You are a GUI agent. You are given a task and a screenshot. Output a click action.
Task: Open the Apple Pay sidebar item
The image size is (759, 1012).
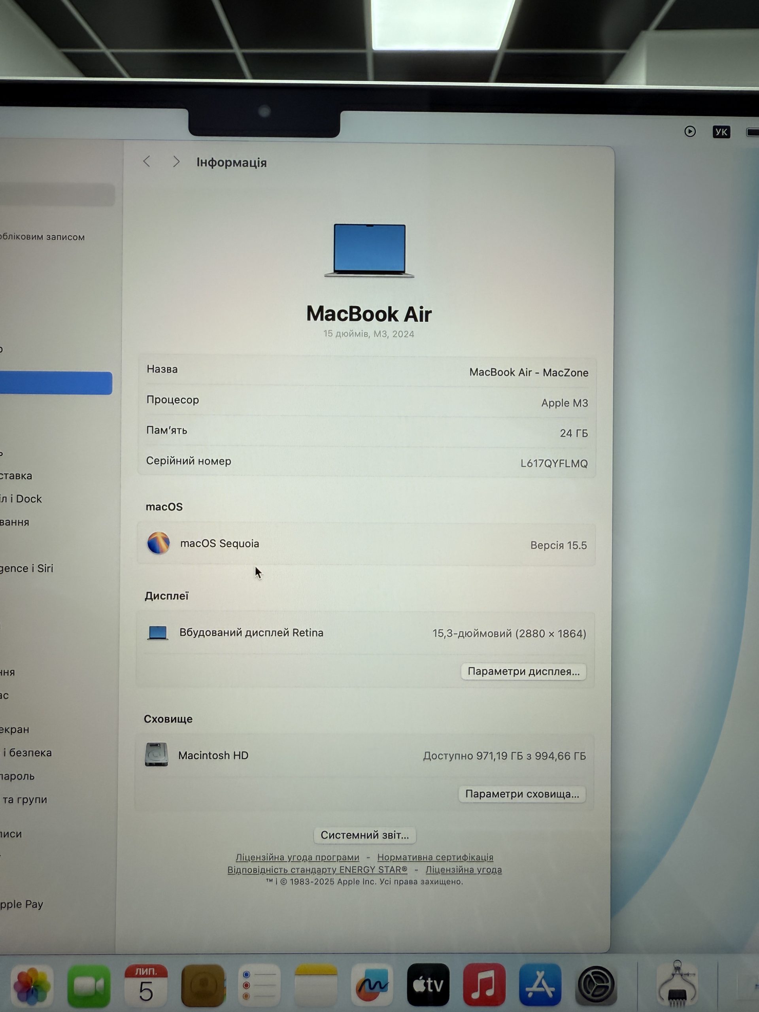(21, 904)
